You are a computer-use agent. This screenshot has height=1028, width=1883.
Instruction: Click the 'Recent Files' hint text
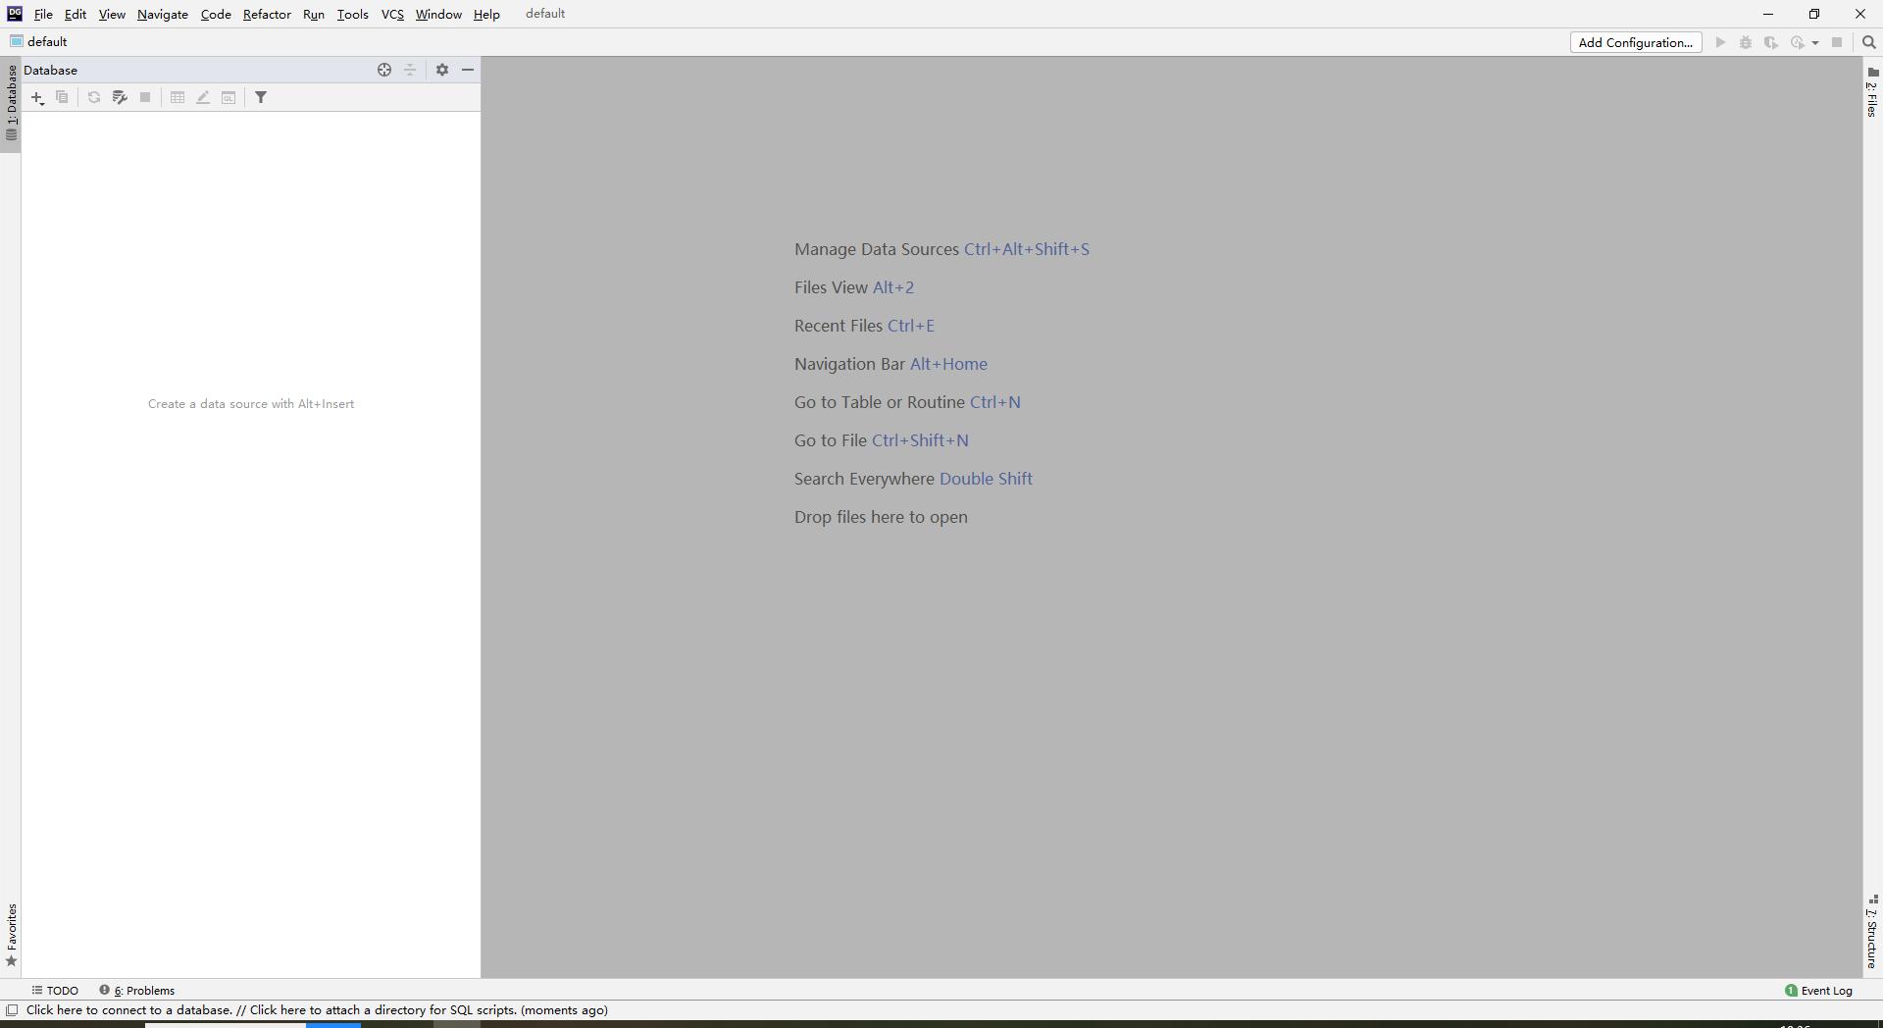[x=839, y=326]
